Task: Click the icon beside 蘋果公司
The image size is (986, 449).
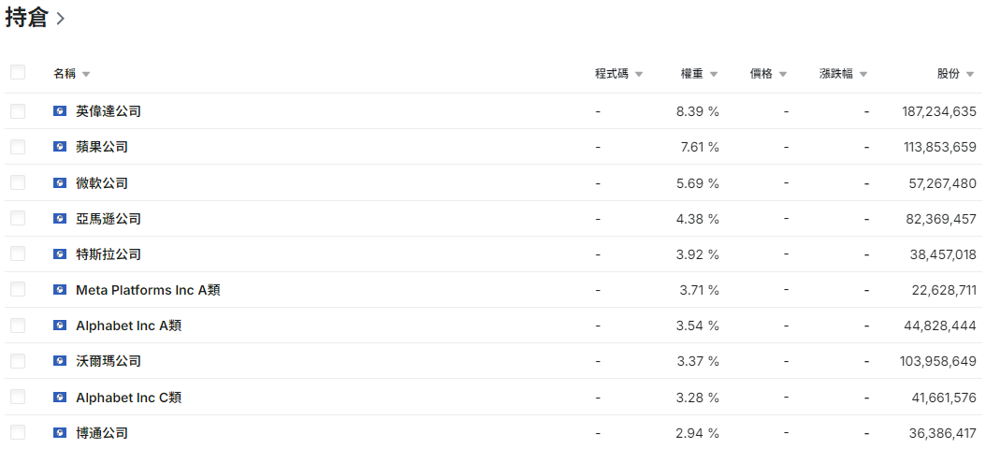Action: click(60, 147)
